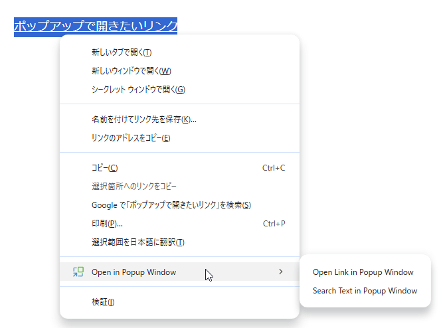Open 検証(I) inspect option
The width and height of the screenshot is (441, 328).
pyautogui.click(x=179, y=302)
